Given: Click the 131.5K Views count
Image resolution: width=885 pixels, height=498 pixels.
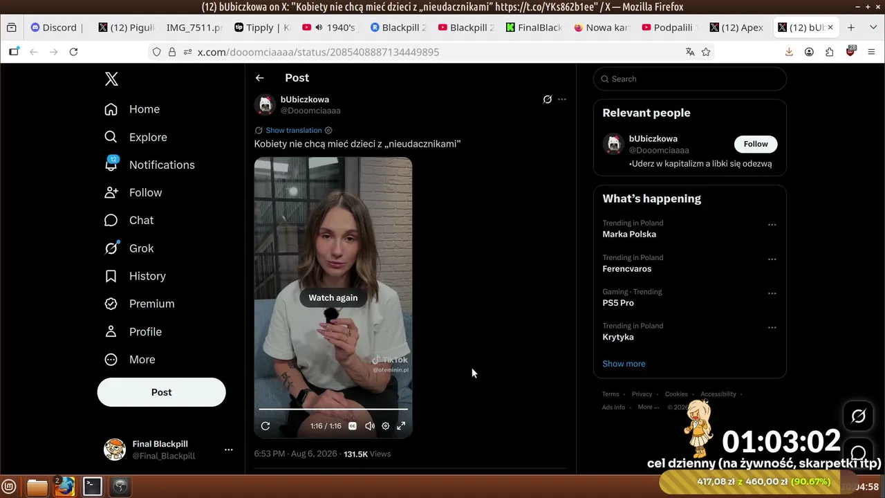Looking at the screenshot, I should point(367,454).
